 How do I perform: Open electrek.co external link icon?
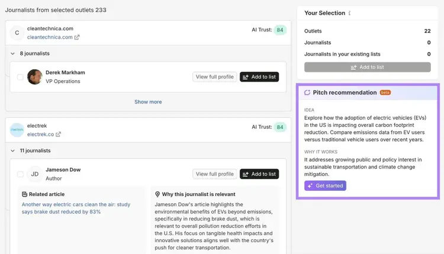click(x=58, y=134)
